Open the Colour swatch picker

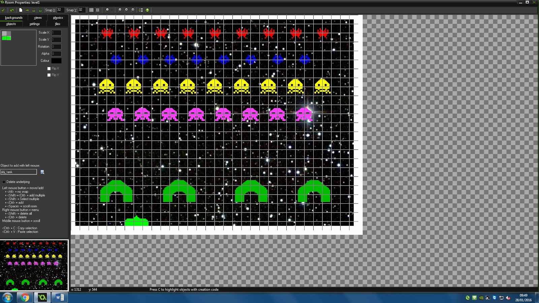(57, 60)
